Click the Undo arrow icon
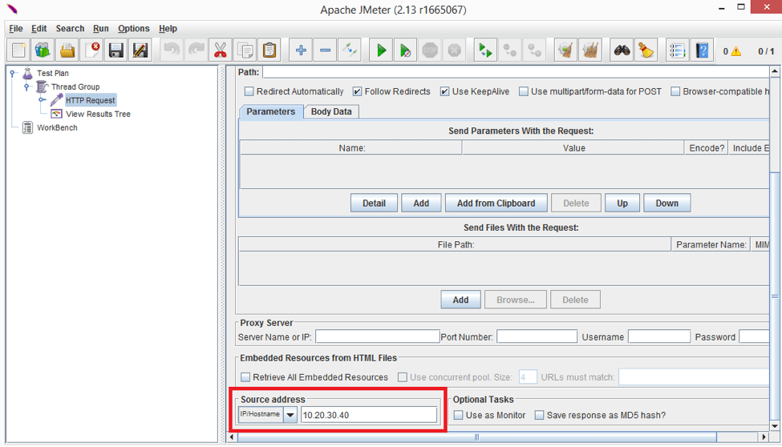Image resolution: width=782 pixels, height=447 pixels. 172,50
